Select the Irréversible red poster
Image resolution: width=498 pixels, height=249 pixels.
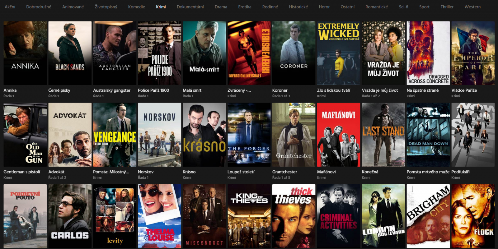click(x=249, y=53)
